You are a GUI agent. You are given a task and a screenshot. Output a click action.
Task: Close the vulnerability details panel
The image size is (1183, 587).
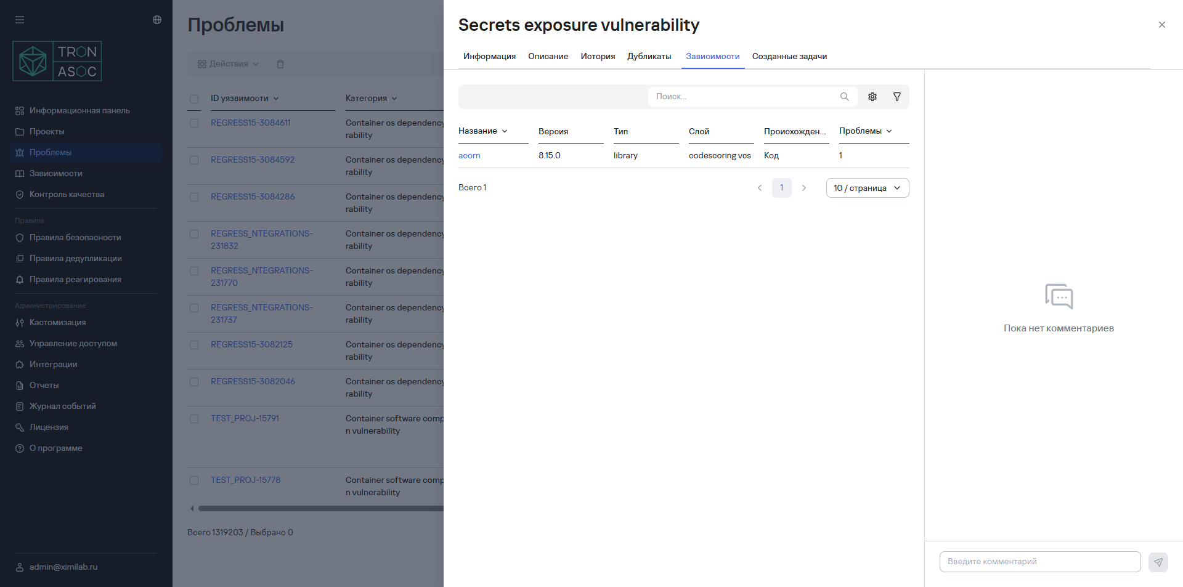click(1161, 25)
